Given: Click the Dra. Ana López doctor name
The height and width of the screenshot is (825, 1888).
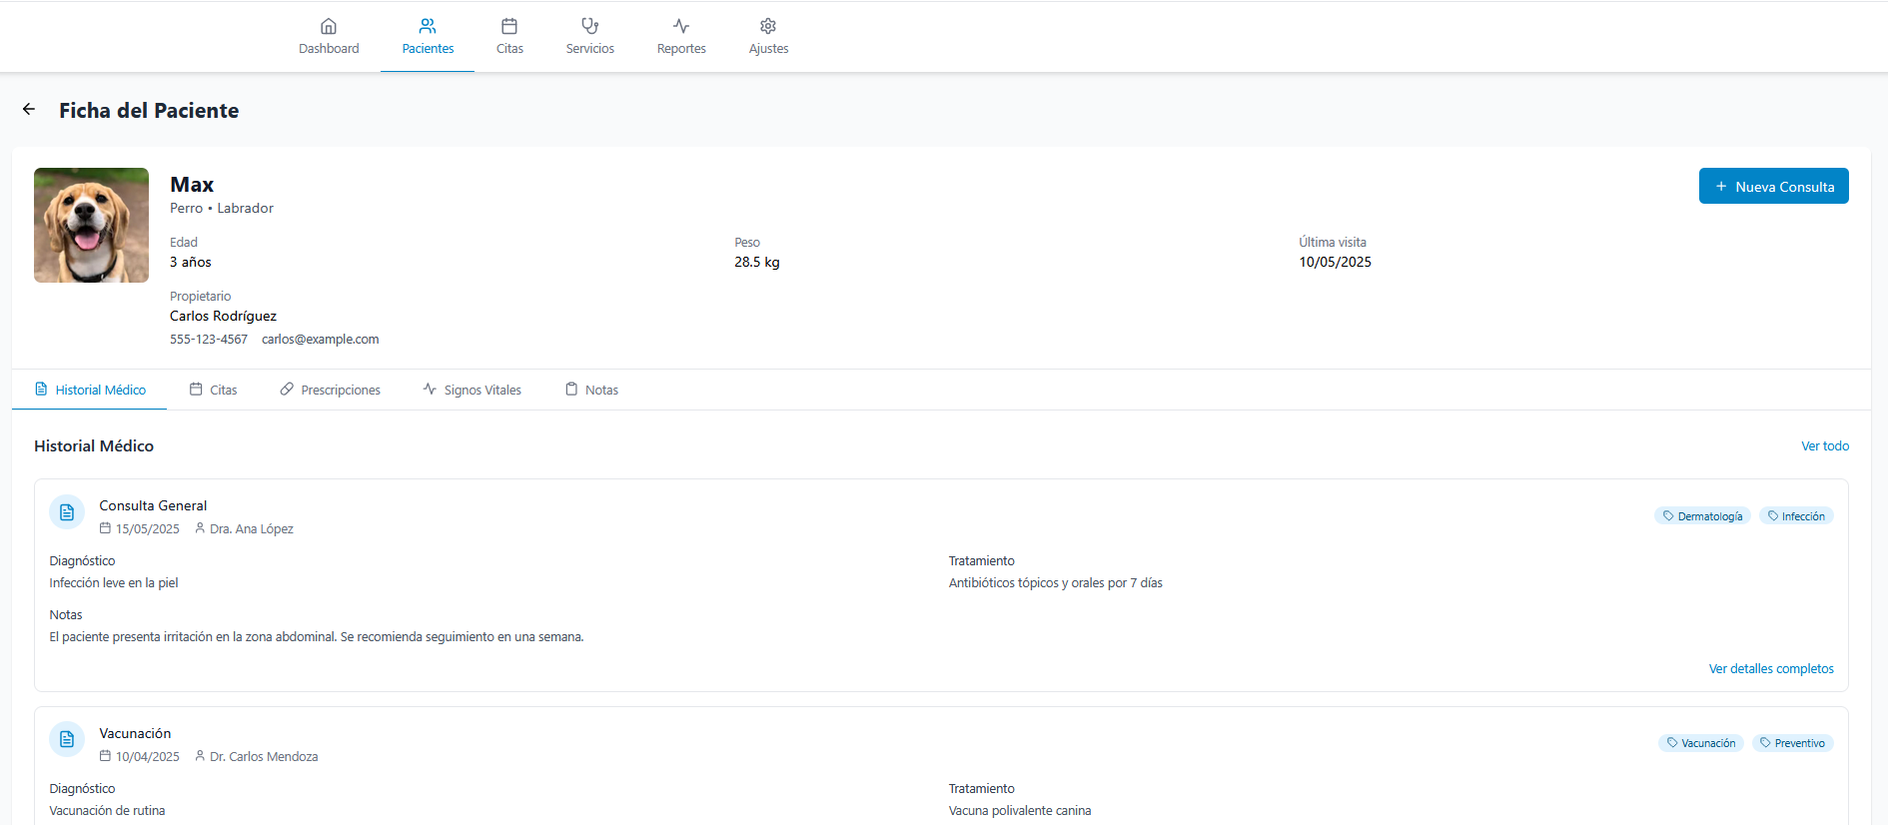Looking at the screenshot, I should 252,529.
